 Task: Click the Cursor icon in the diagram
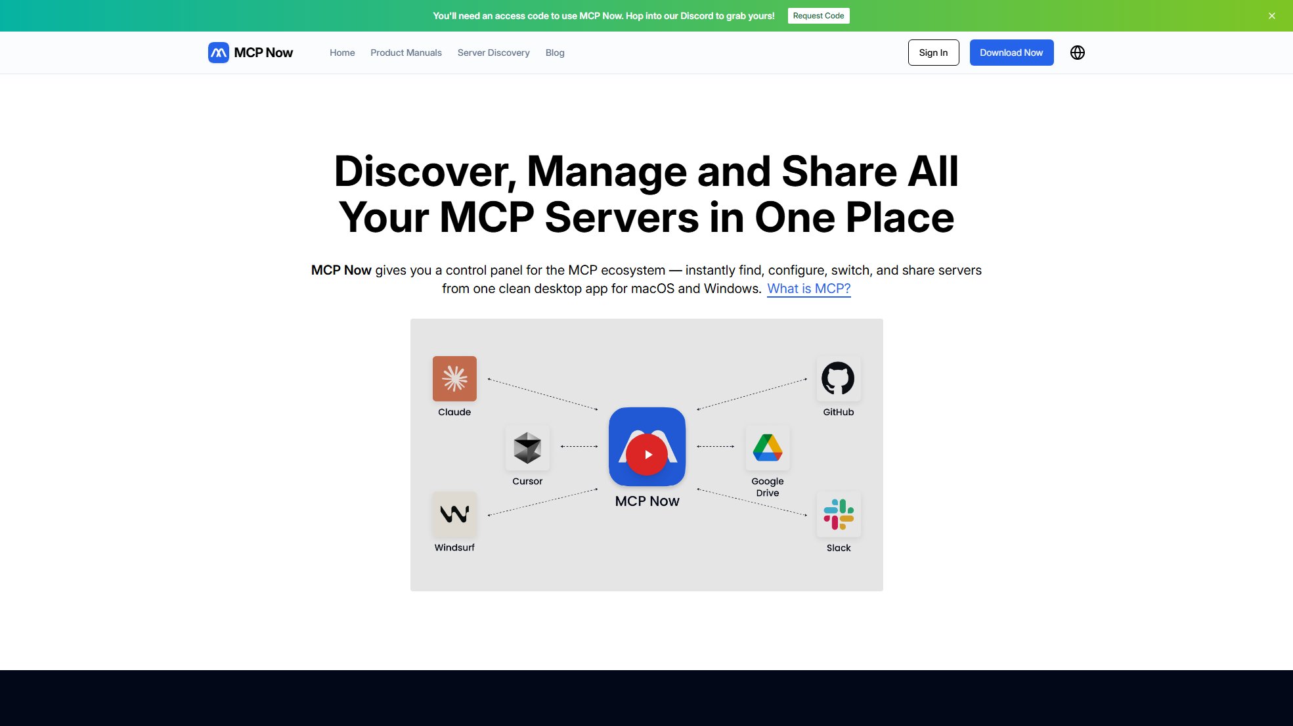(527, 448)
